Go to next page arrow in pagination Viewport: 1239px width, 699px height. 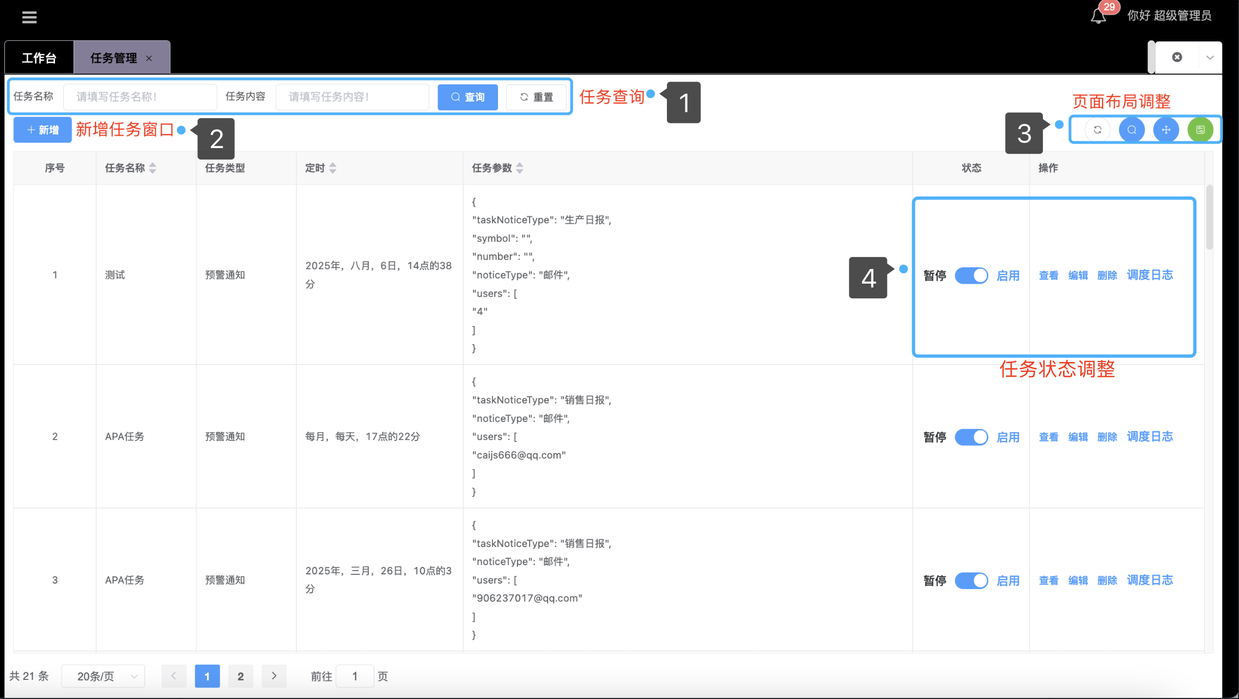[274, 676]
